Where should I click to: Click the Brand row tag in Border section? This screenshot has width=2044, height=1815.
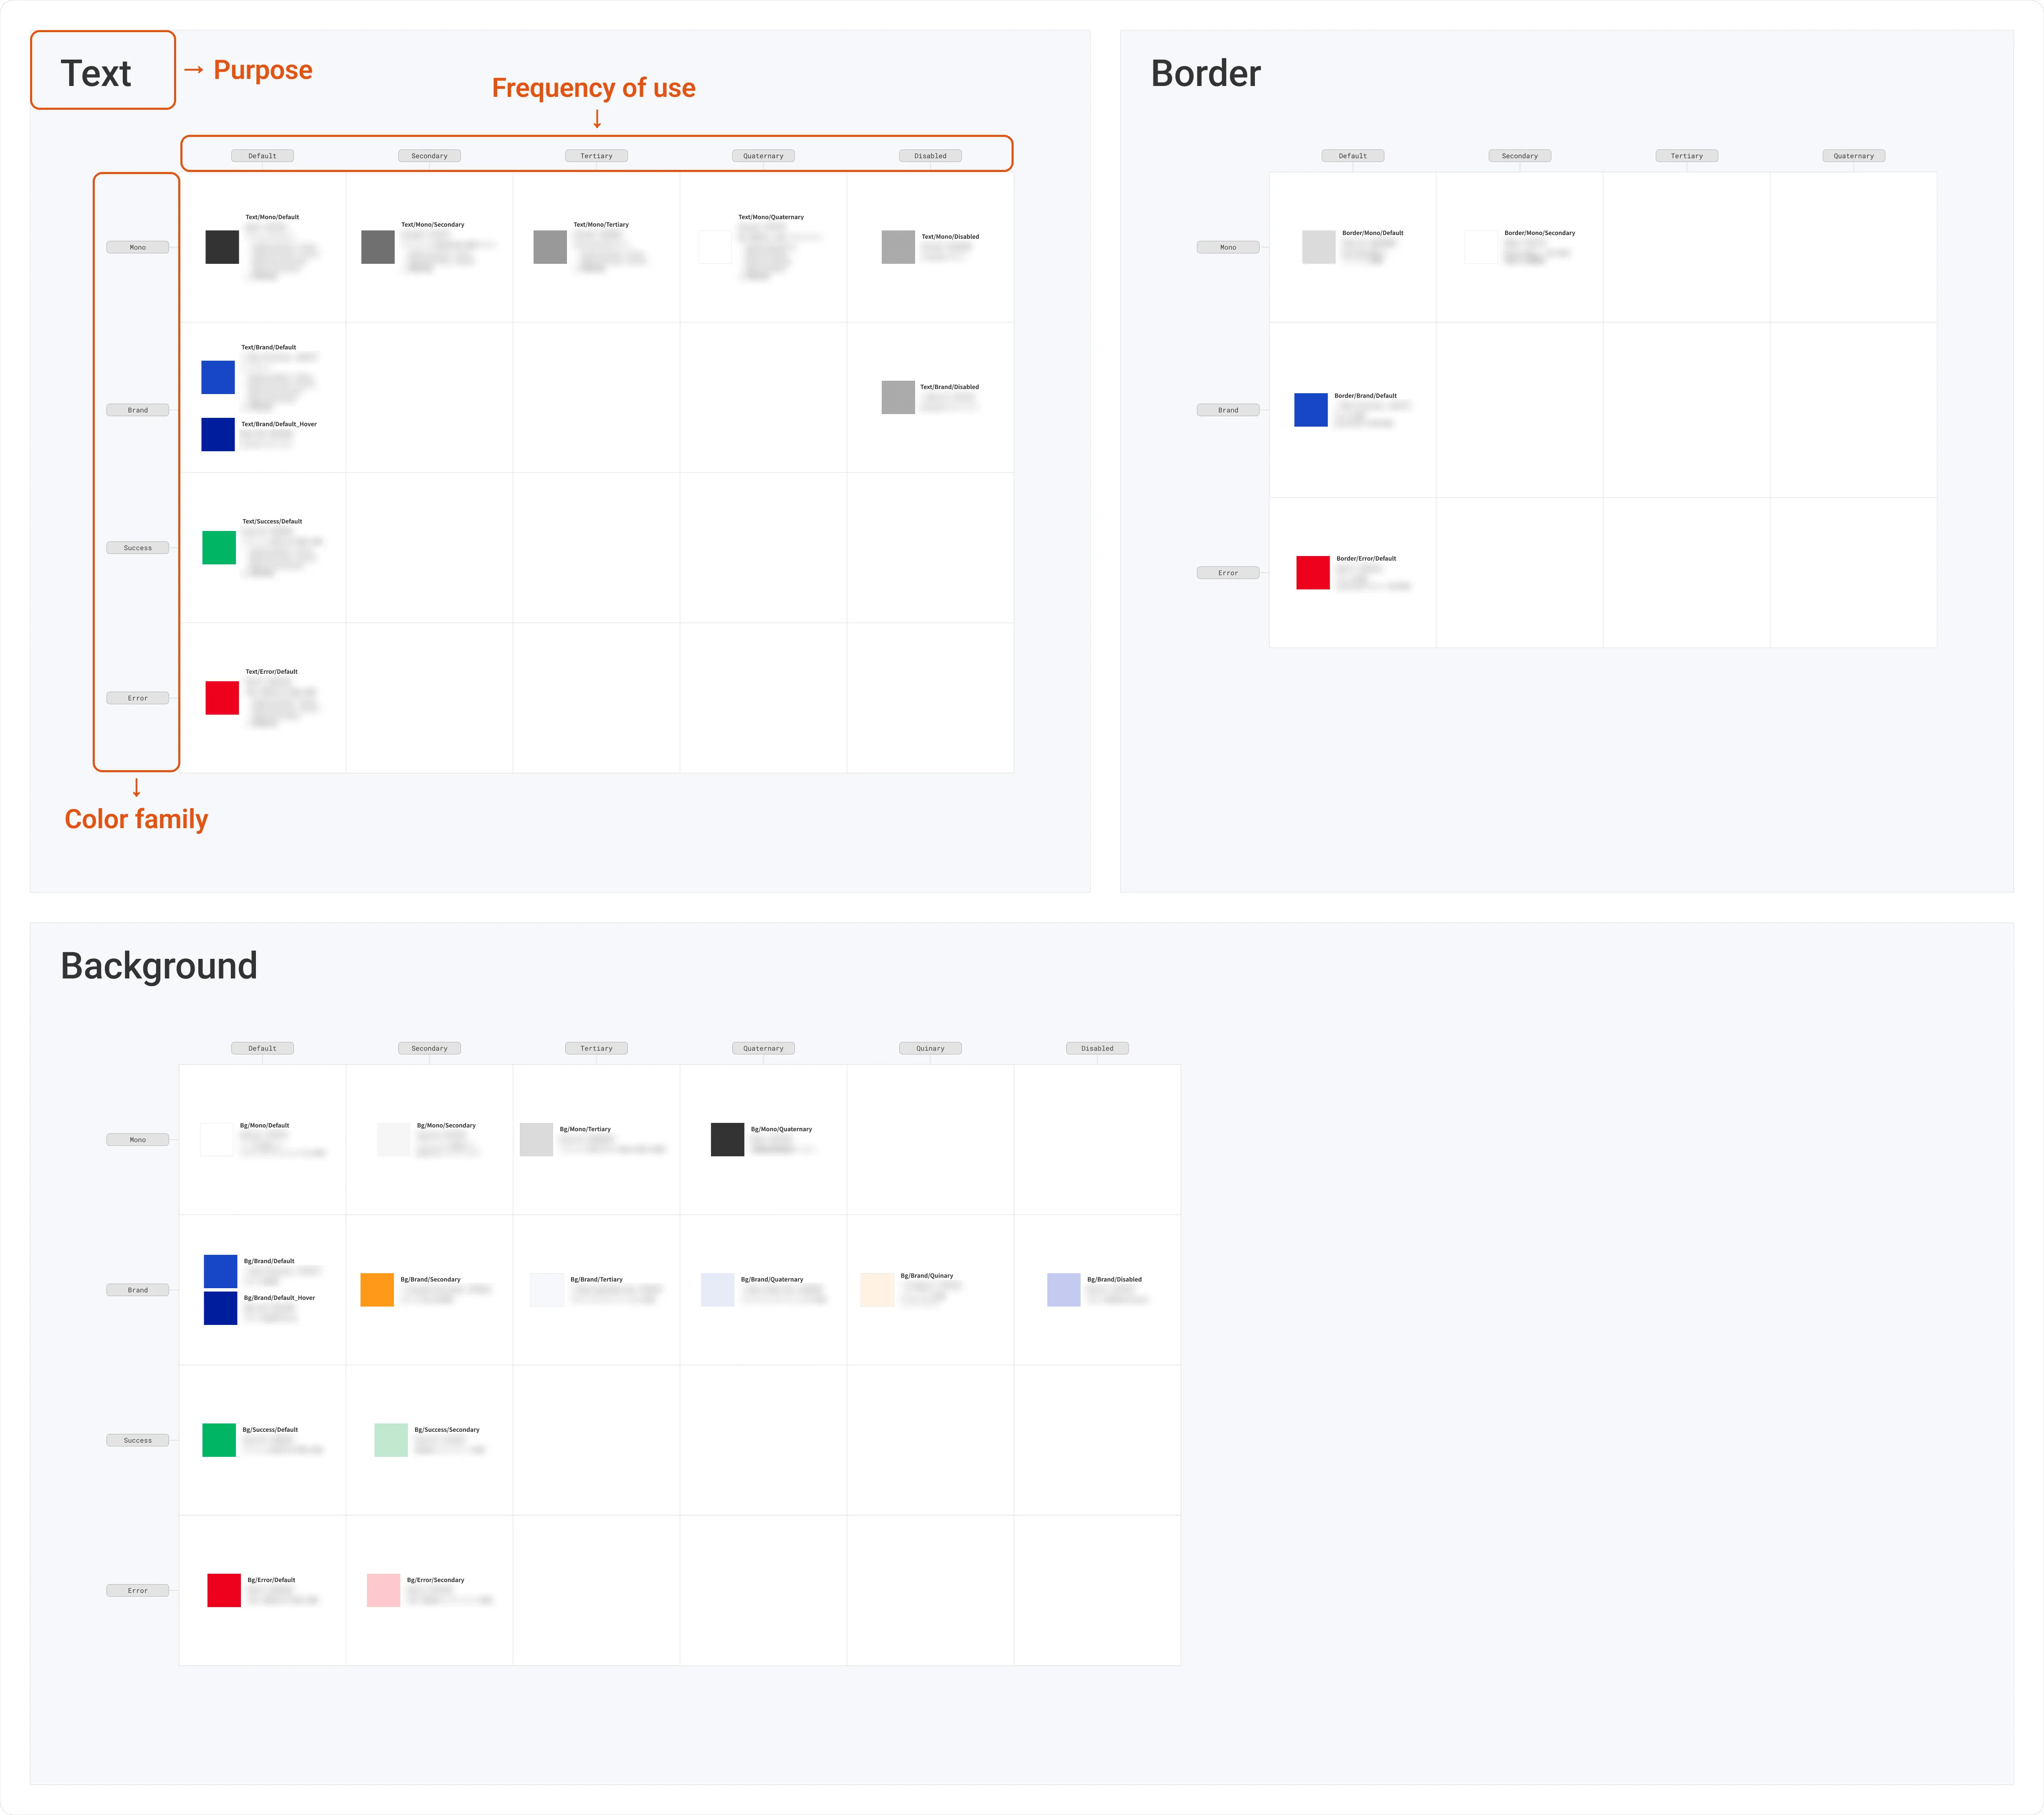click(1228, 410)
